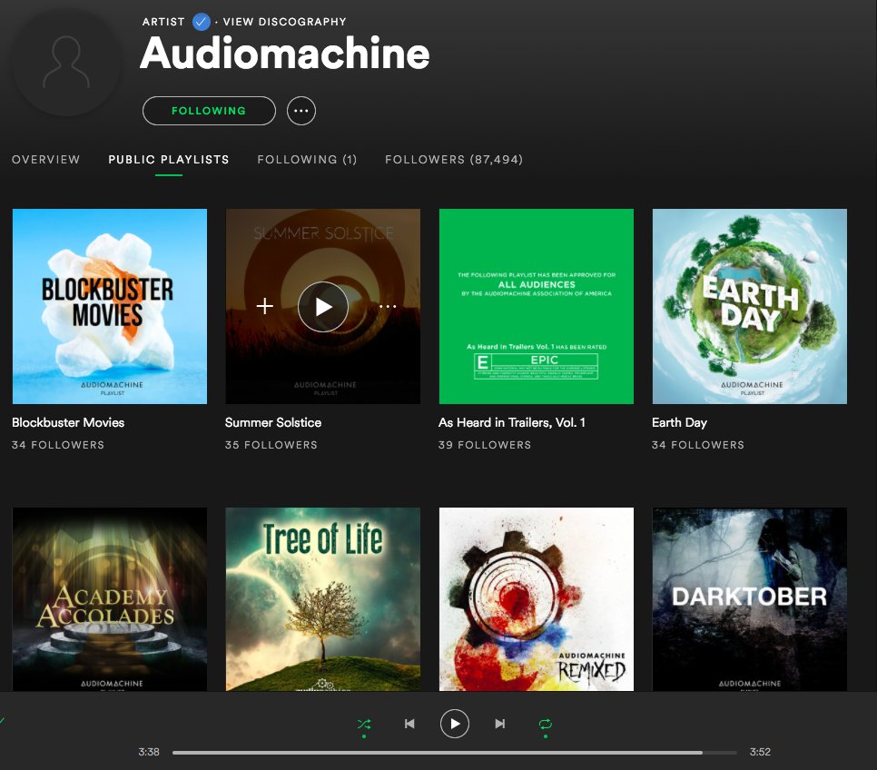Screen dimensions: 877x770
Task: Click As Heard in Trailers, Vol. 1 title
Action: coord(512,422)
